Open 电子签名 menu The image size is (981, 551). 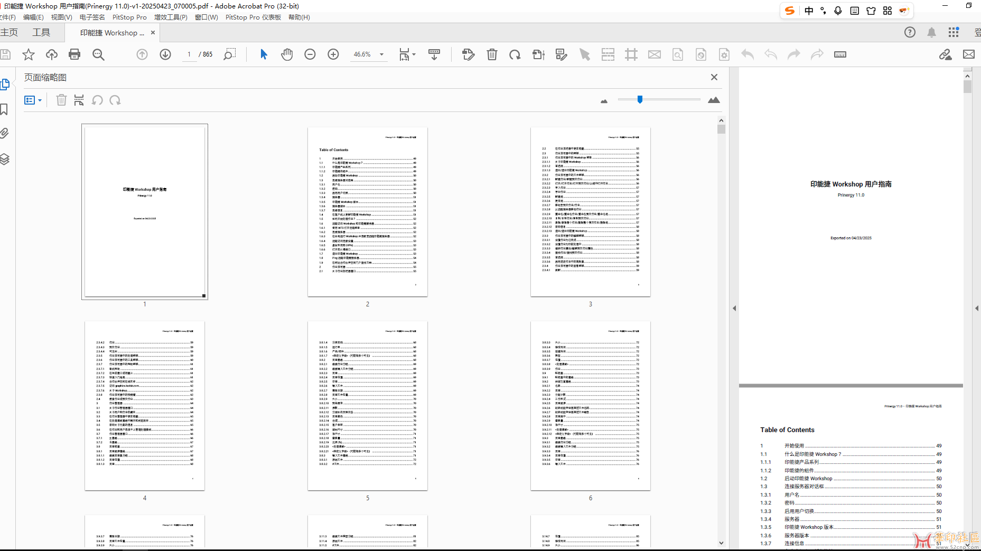pos(92,17)
